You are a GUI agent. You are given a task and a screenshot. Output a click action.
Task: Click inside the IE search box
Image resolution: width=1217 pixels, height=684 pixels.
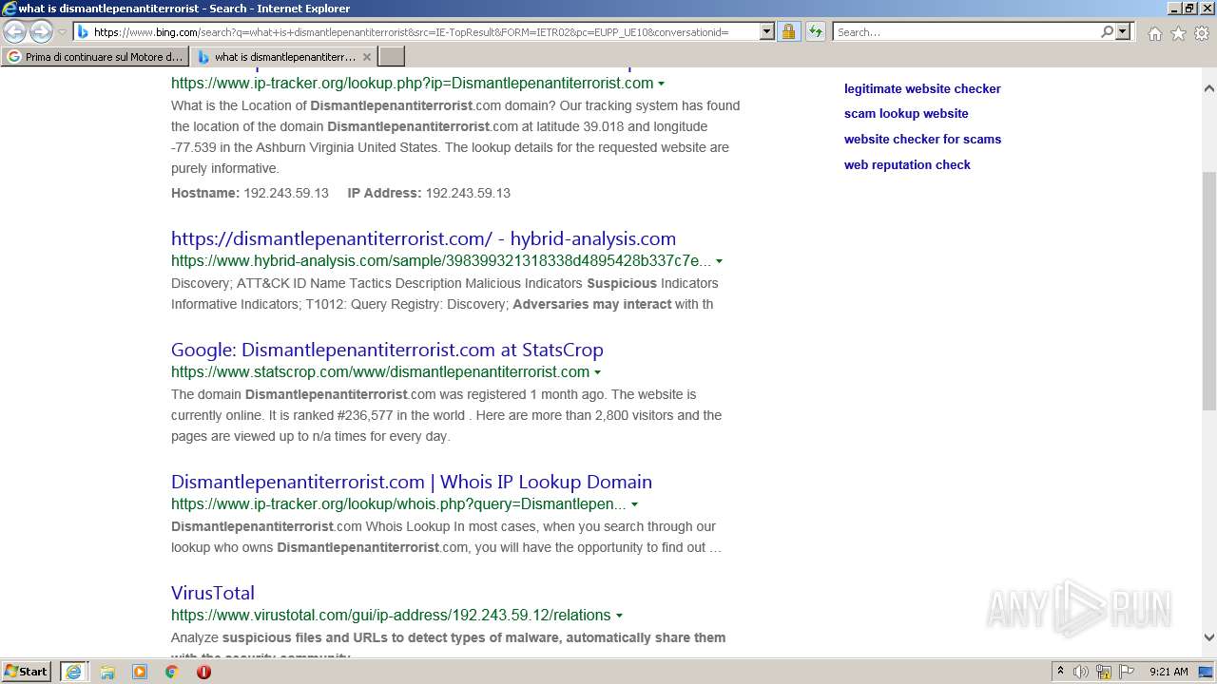[965, 32]
